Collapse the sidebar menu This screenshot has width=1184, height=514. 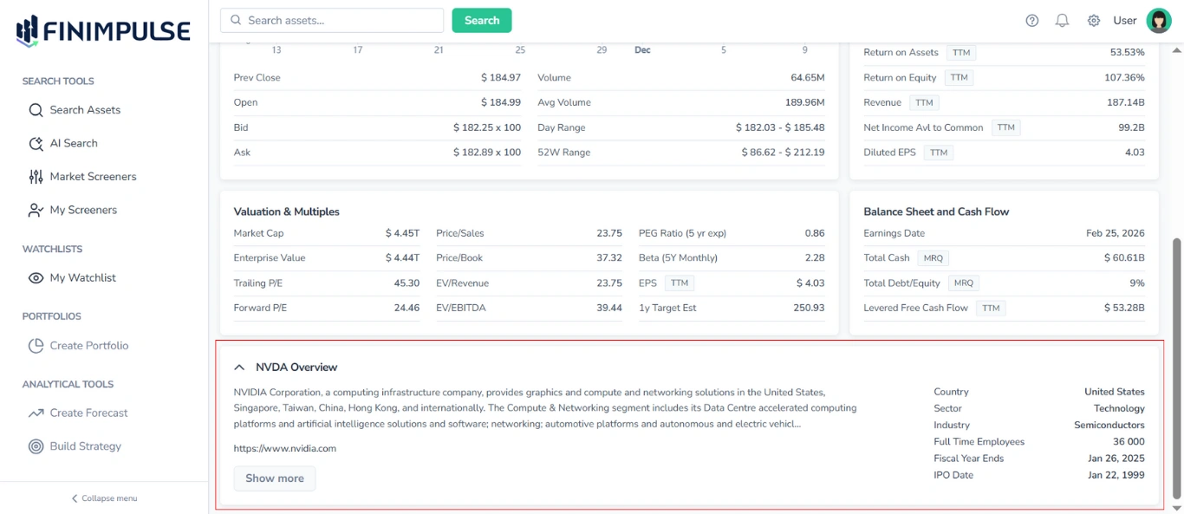coord(103,498)
